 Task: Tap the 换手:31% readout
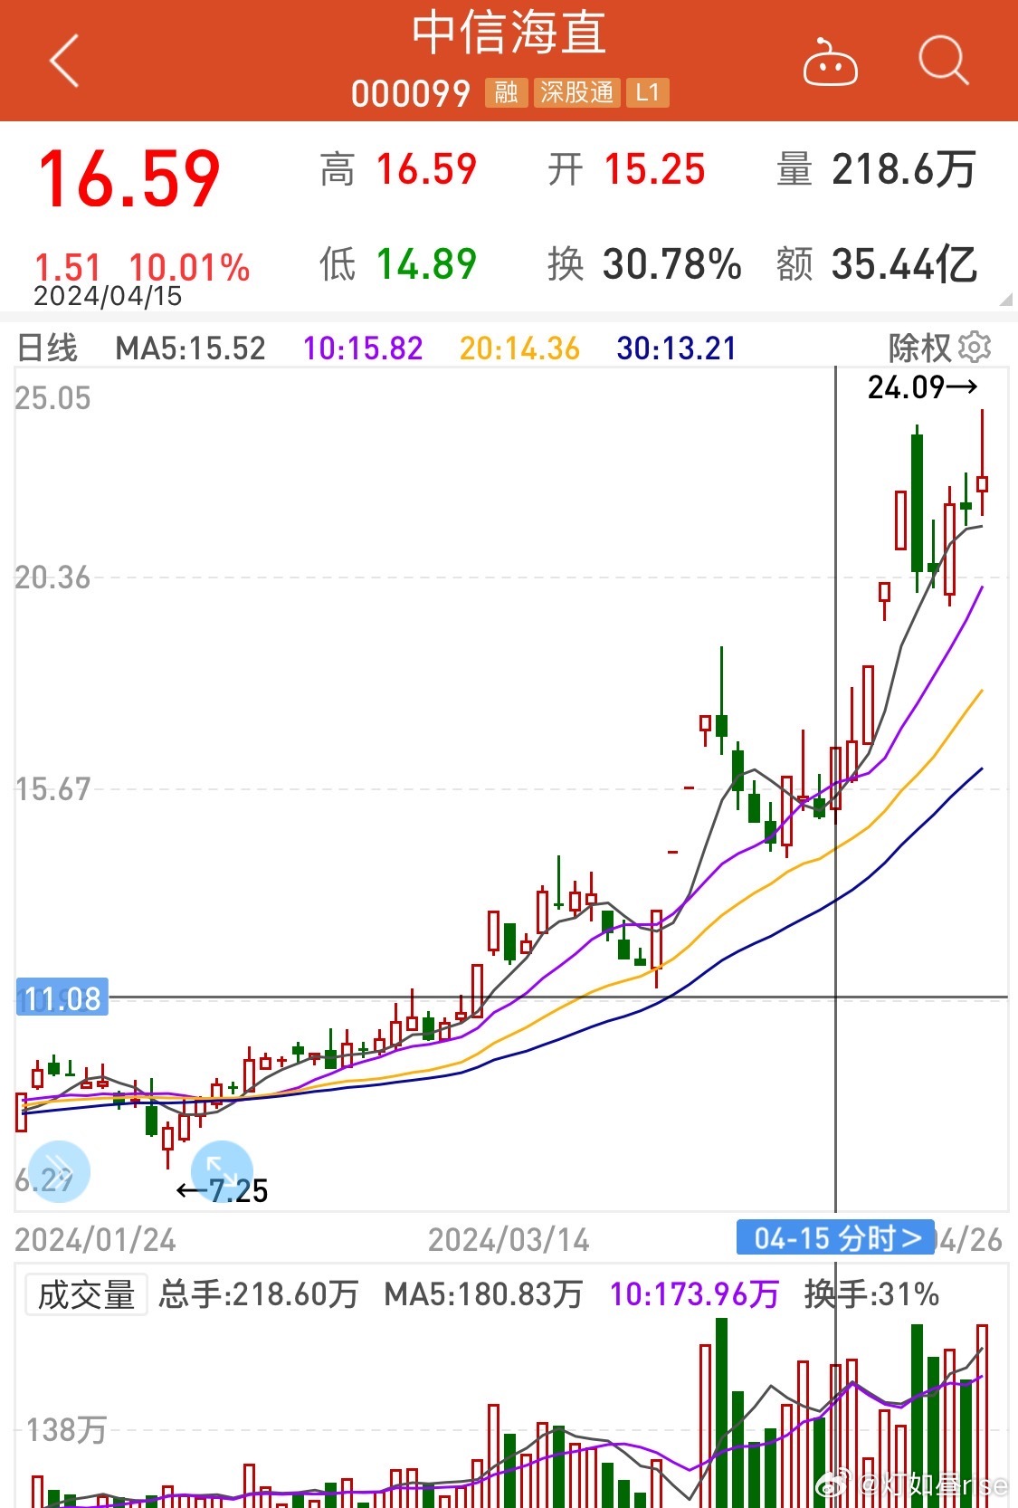point(872,1294)
